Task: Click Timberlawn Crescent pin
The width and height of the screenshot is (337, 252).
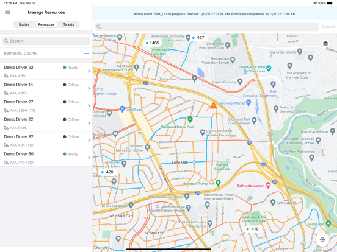Action: 194,79
